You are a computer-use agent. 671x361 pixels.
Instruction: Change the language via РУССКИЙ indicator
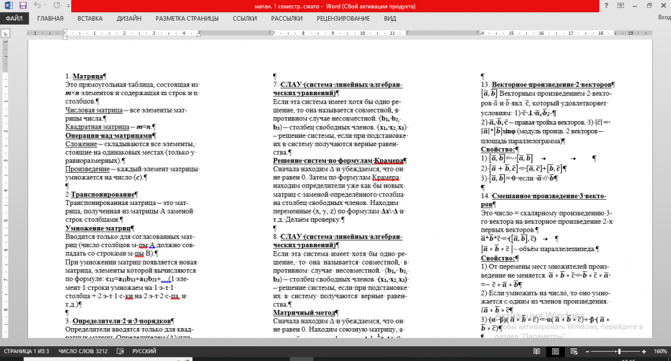(x=144, y=351)
